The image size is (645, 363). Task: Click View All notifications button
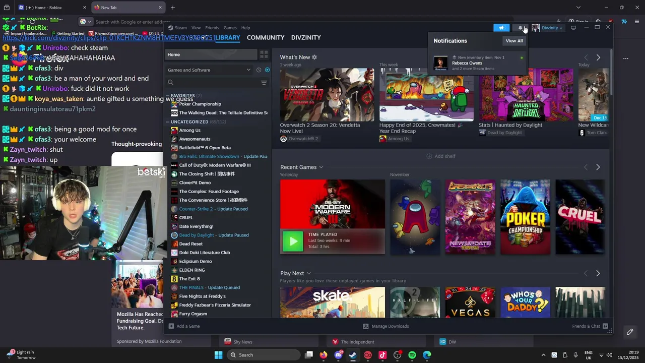click(514, 41)
